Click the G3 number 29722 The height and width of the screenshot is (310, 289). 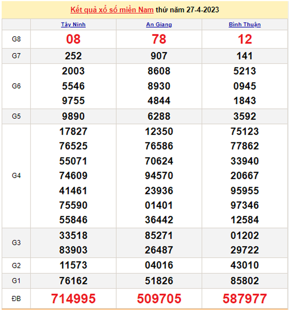click(245, 250)
